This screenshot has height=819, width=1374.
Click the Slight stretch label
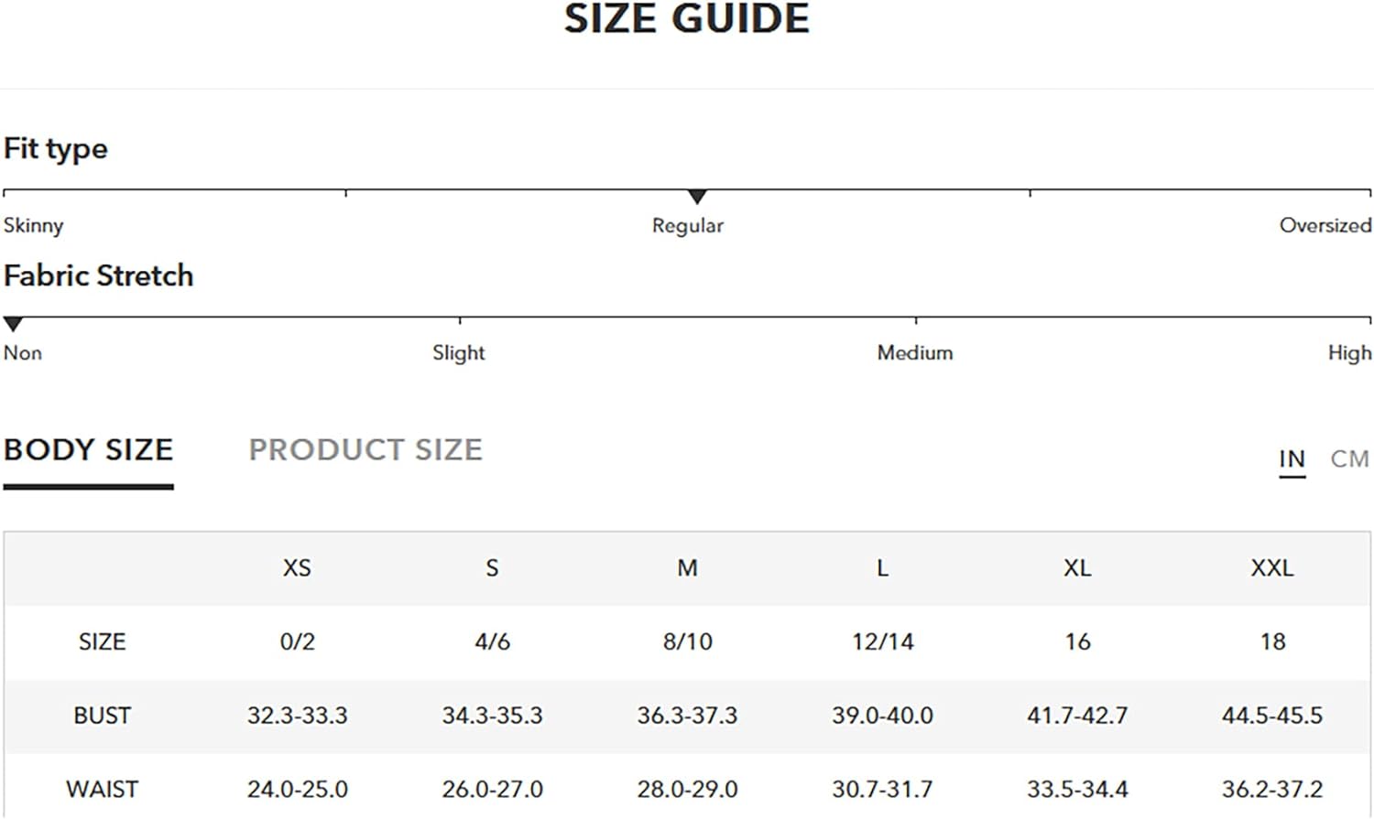pyautogui.click(x=459, y=352)
